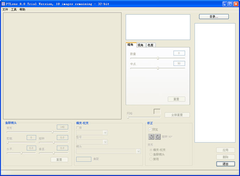This screenshot has height=176, width=240.
Task: Click the 剪裁 value input field
Action: (32, 138)
